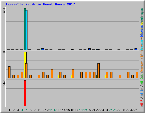Click the y-axis value "5445"
This screenshot has width=145, height=113.
click(x=4, y=83)
